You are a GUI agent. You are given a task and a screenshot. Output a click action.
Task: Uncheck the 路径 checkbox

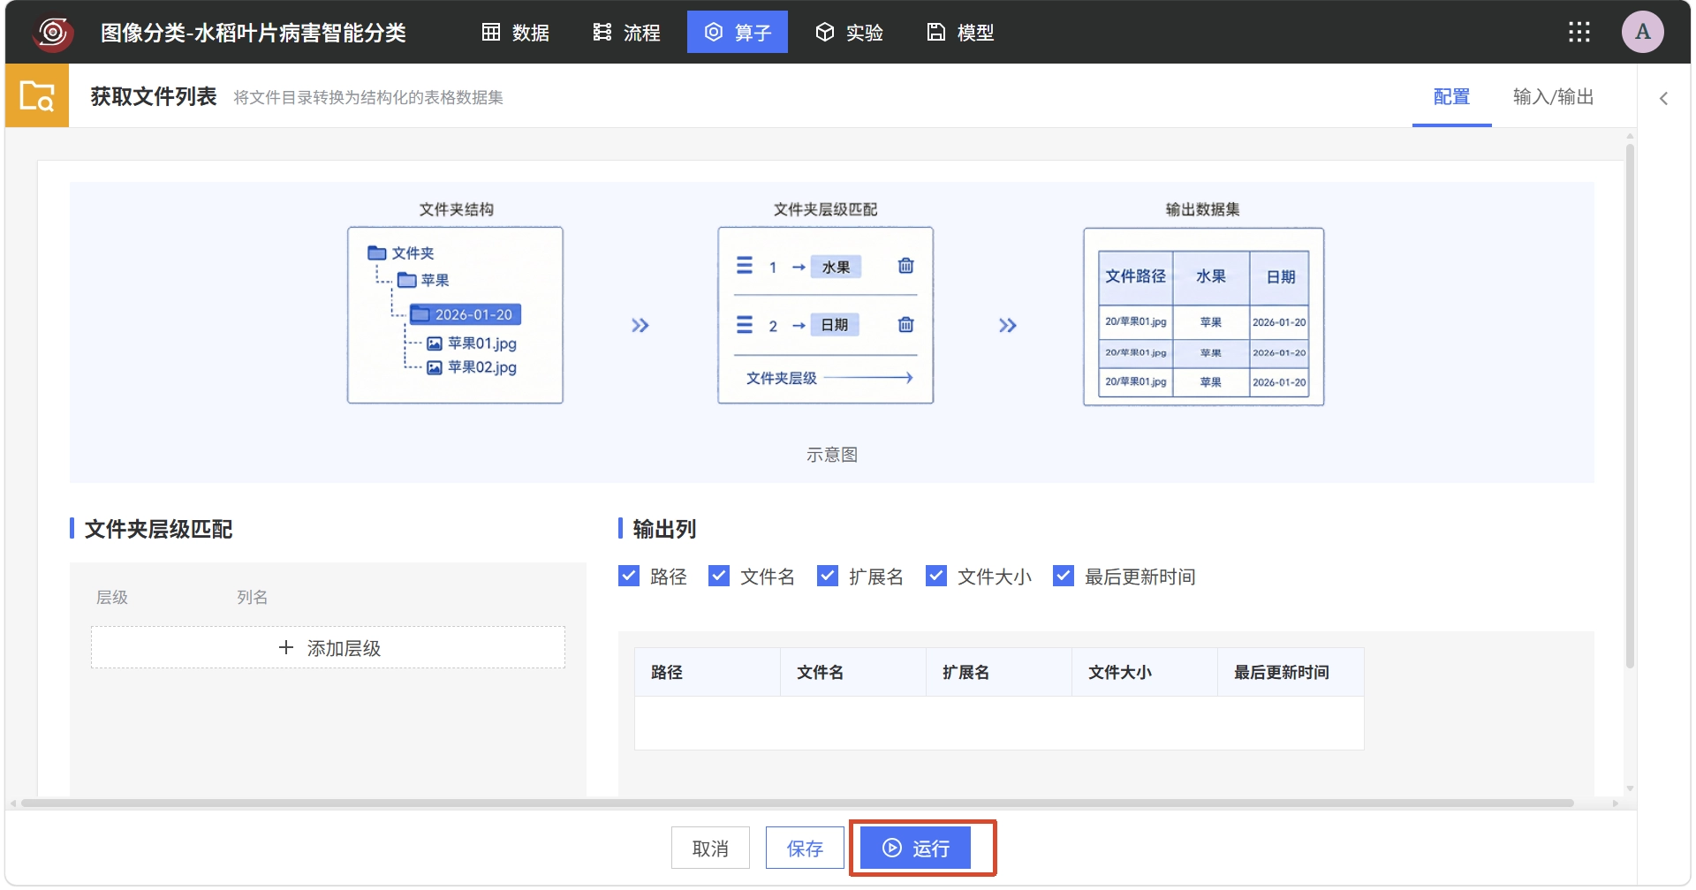point(629,576)
